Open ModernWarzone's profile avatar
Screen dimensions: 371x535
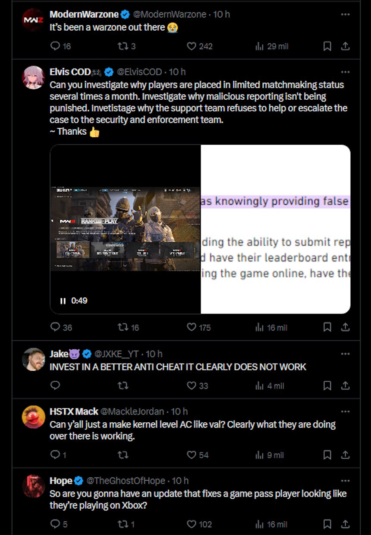[33, 20]
